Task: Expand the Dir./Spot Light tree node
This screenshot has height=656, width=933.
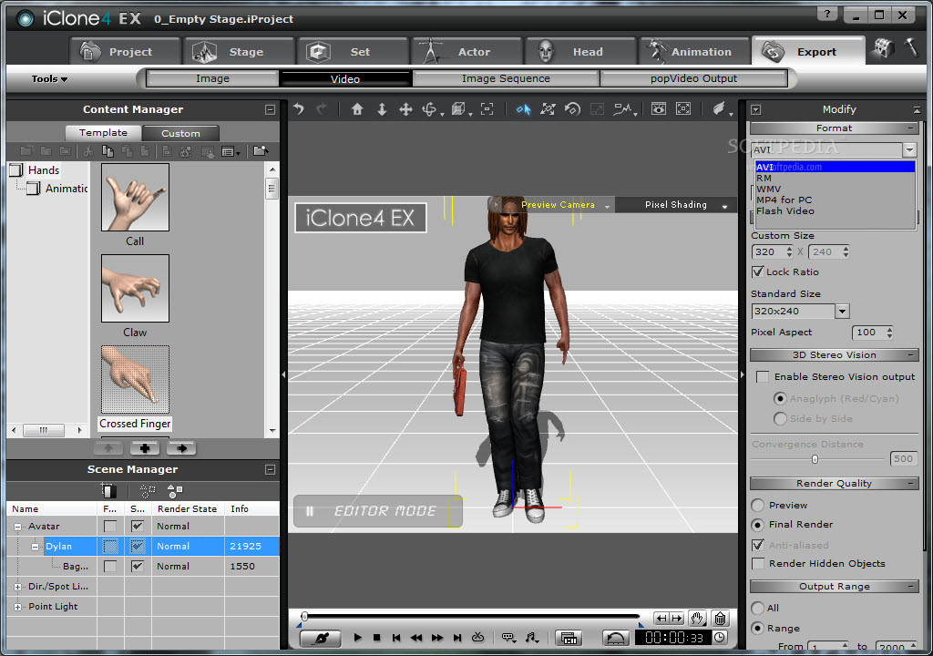Action: pyautogui.click(x=17, y=587)
